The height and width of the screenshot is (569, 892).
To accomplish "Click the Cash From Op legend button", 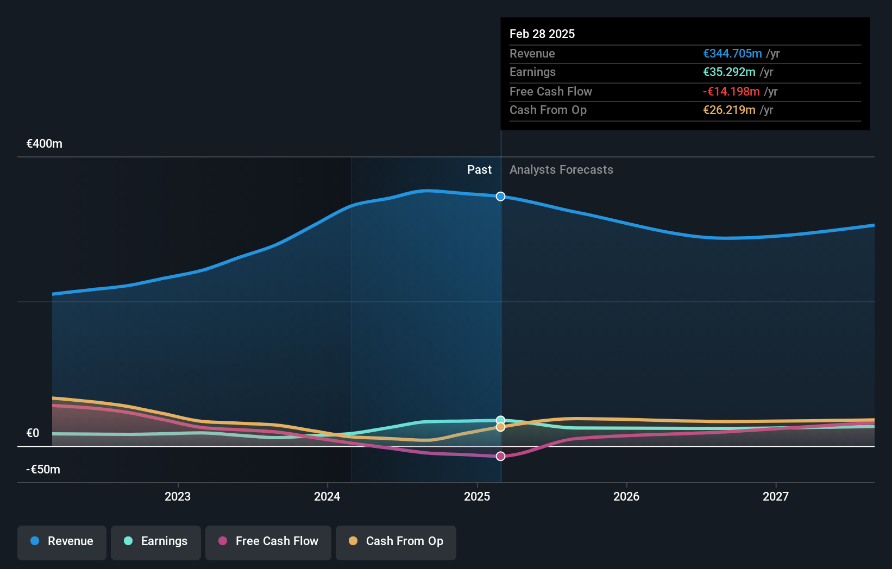I will tap(395, 542).
